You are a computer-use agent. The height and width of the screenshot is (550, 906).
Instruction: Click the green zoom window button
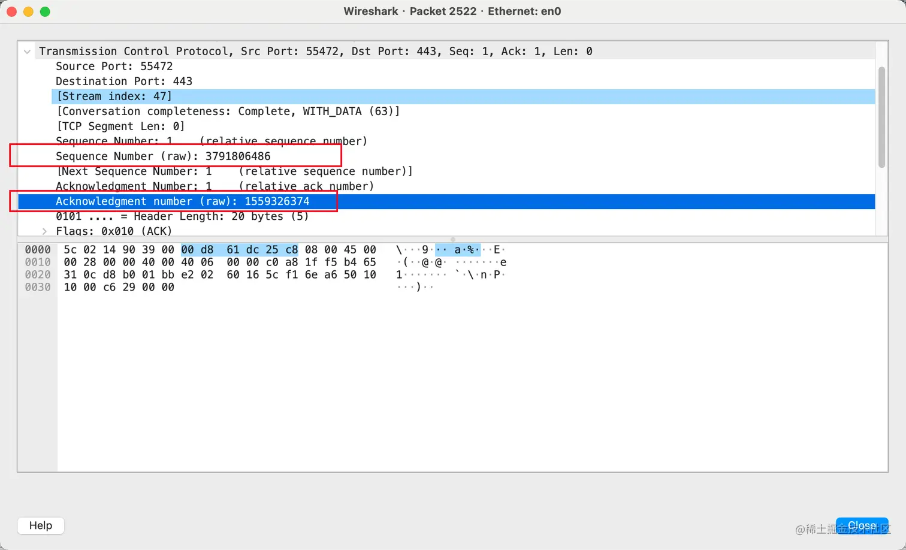(45, 11)
